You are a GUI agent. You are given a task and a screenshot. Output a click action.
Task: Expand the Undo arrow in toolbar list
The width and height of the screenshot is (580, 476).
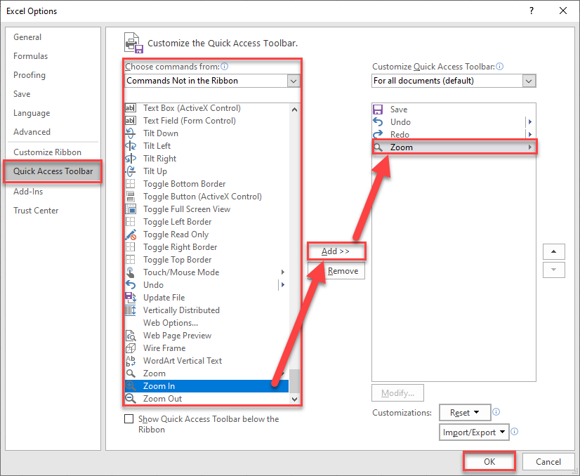[x=530, y=122]
